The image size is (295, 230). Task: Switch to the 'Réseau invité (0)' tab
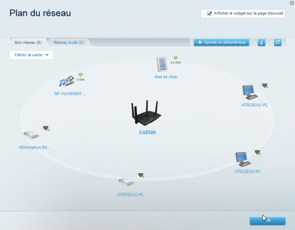[x=68, y=43]
